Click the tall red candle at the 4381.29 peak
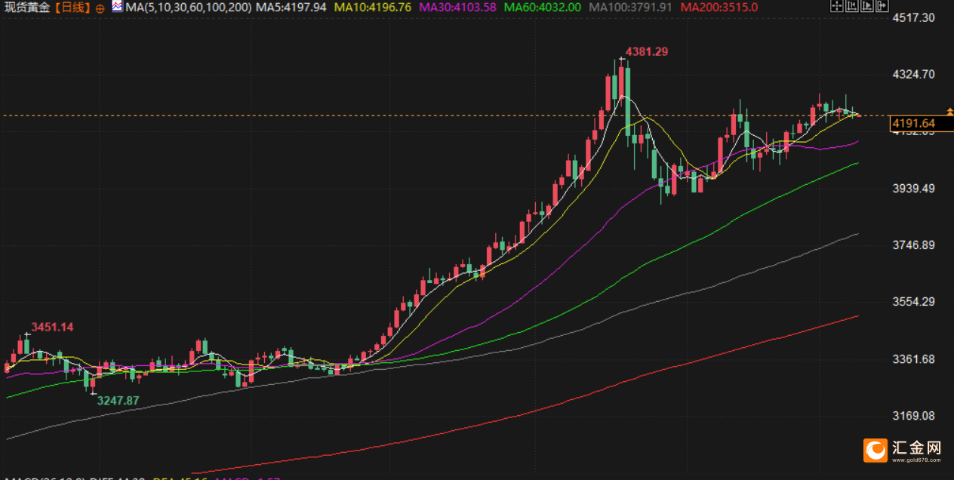Screen dimensions: 954x480 [x=620, y=82]
